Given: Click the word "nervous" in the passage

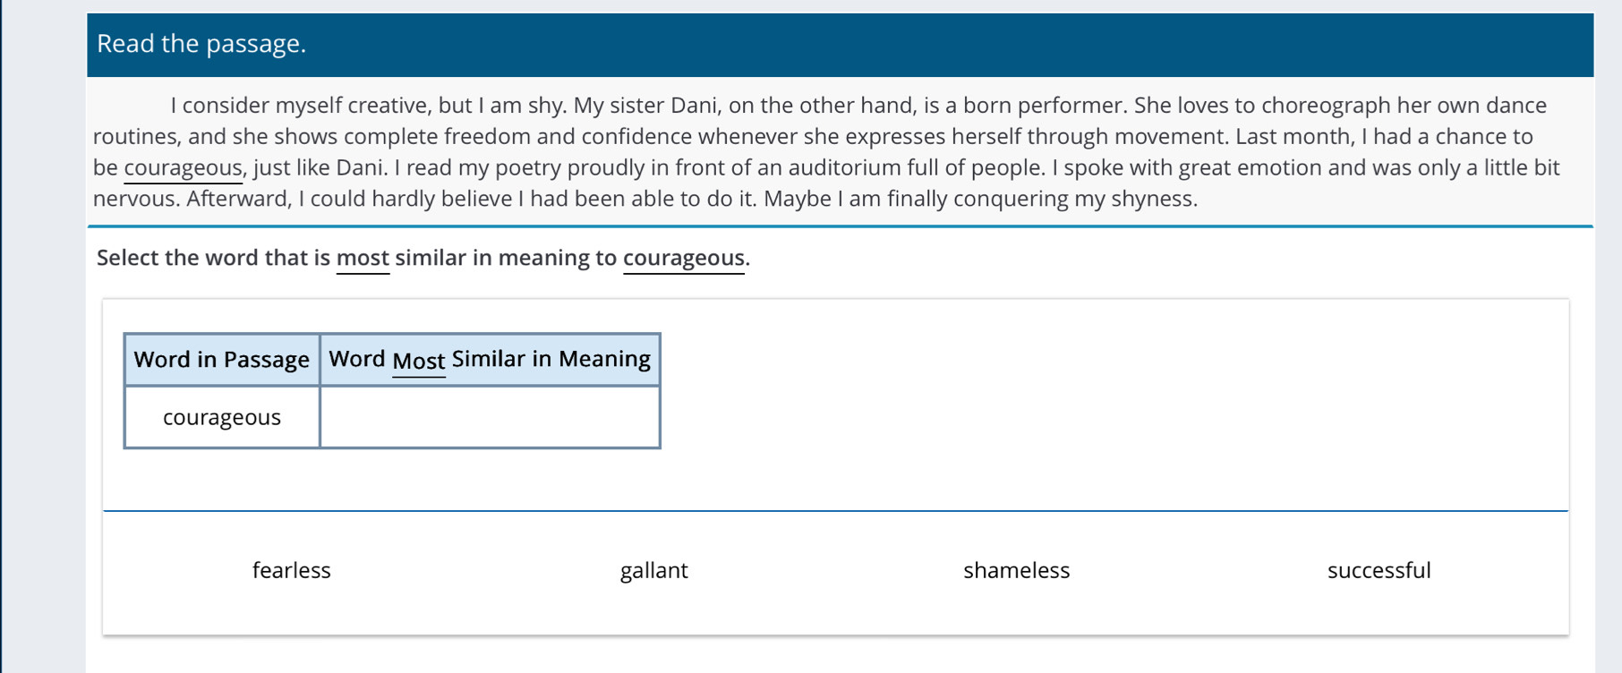Looking at the screenshot, I should tap(134, 199).
